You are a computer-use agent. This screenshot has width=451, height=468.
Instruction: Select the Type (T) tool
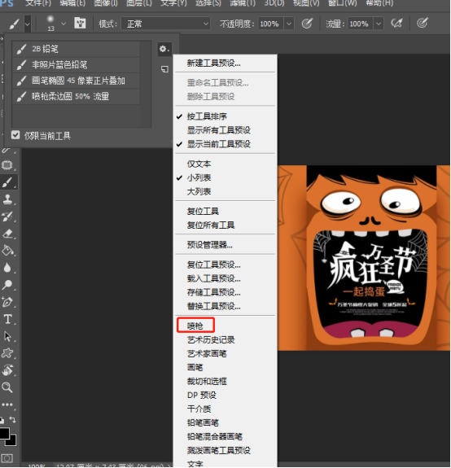tap(8, 319)
